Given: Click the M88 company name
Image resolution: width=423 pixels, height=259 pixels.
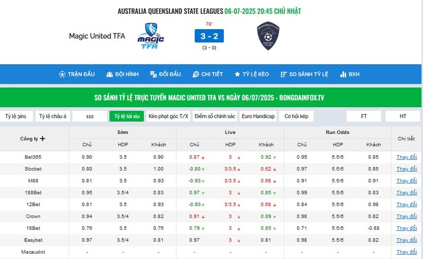Looking at the screenshot, I should tap(33, 181).
